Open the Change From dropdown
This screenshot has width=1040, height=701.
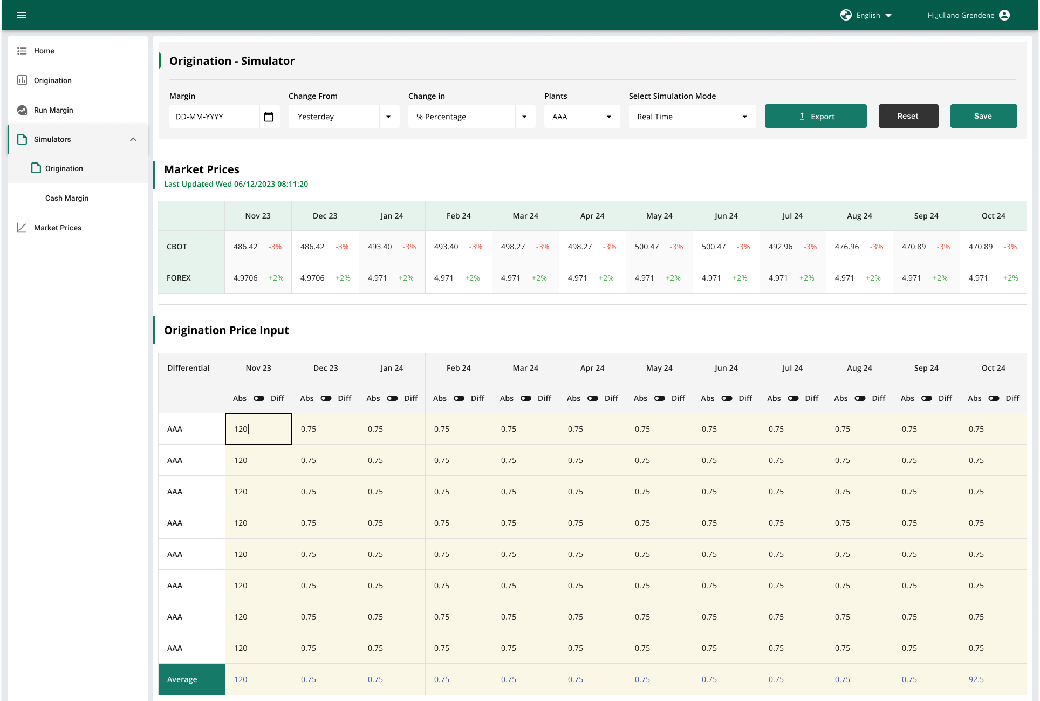[344, 117]
